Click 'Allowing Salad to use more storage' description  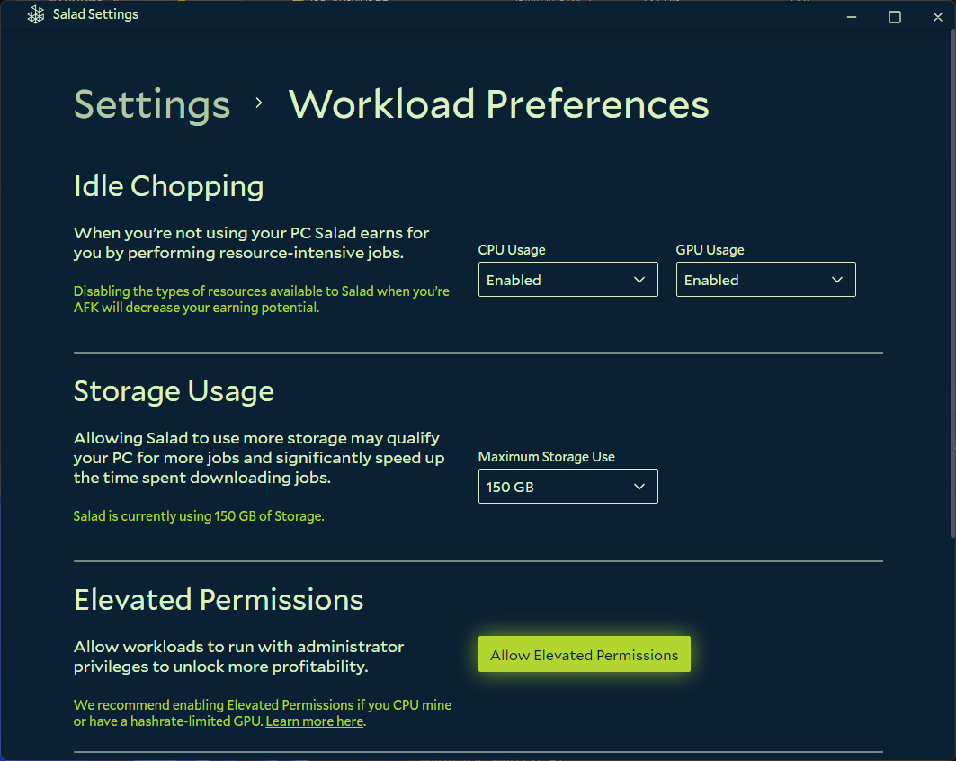coord(259,458)
